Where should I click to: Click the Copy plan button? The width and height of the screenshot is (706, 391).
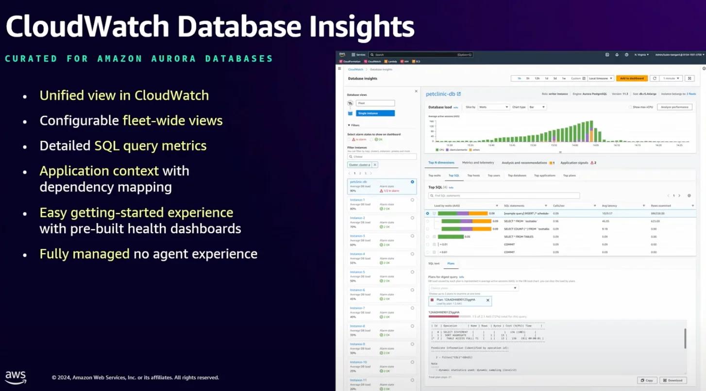647,380
